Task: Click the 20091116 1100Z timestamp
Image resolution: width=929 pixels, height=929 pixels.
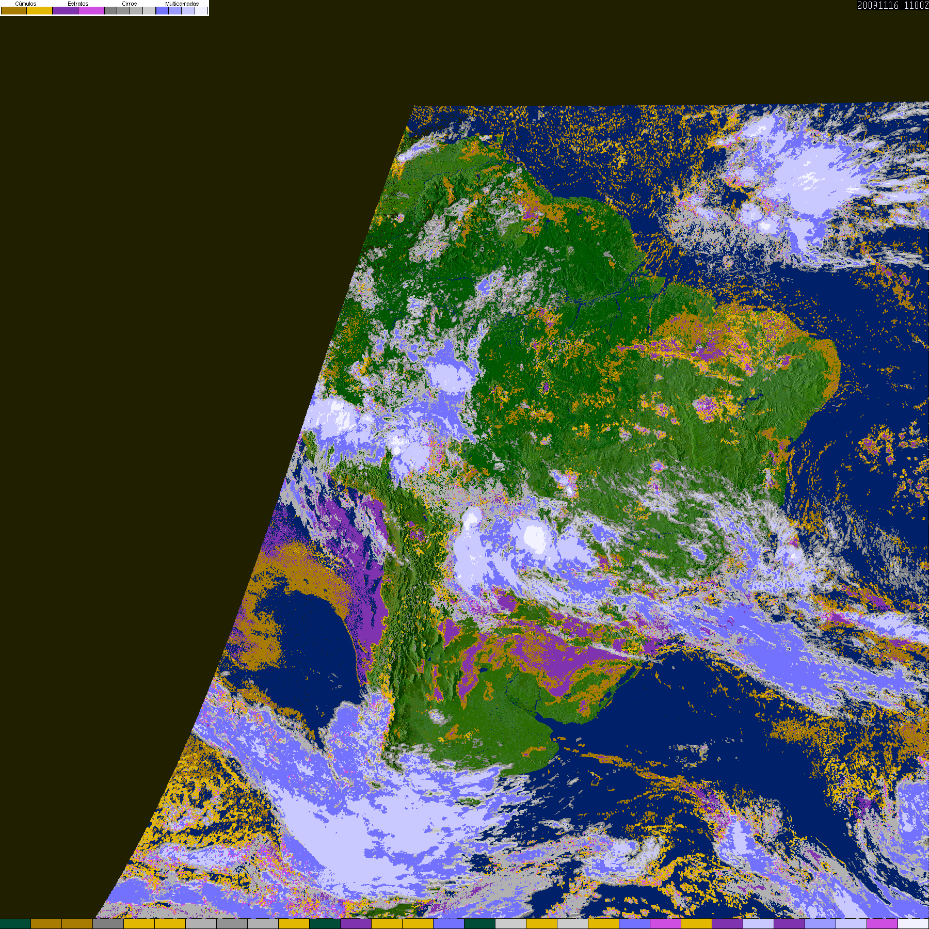Action: 892,6
